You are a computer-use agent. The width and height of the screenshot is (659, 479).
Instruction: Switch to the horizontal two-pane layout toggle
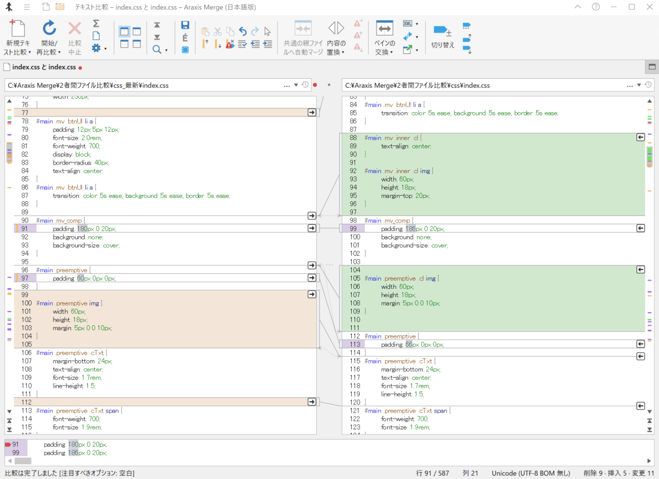click(x=124, y=44)
